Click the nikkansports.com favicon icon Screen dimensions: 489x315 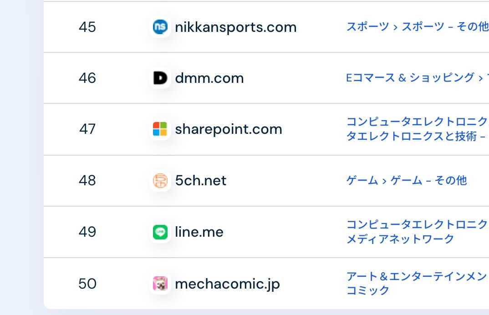pos(160,27)
